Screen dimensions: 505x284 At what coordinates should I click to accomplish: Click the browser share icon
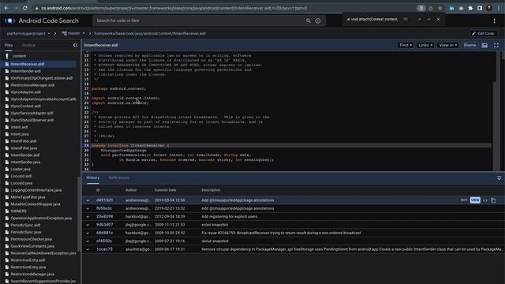coord(431,9)
